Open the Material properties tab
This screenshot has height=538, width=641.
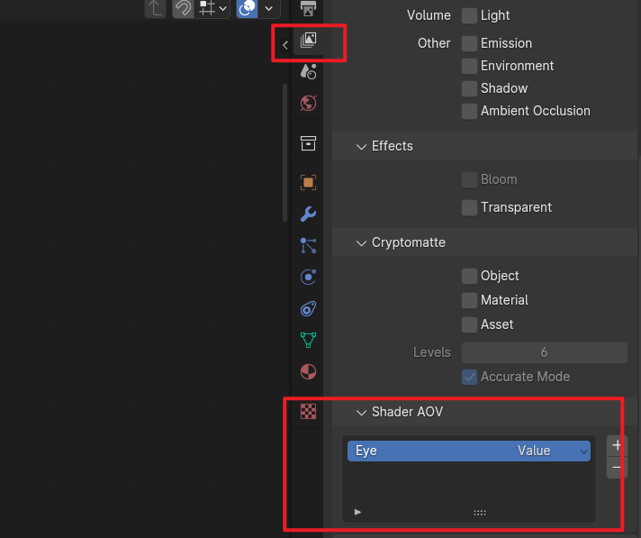click(308, 371)
